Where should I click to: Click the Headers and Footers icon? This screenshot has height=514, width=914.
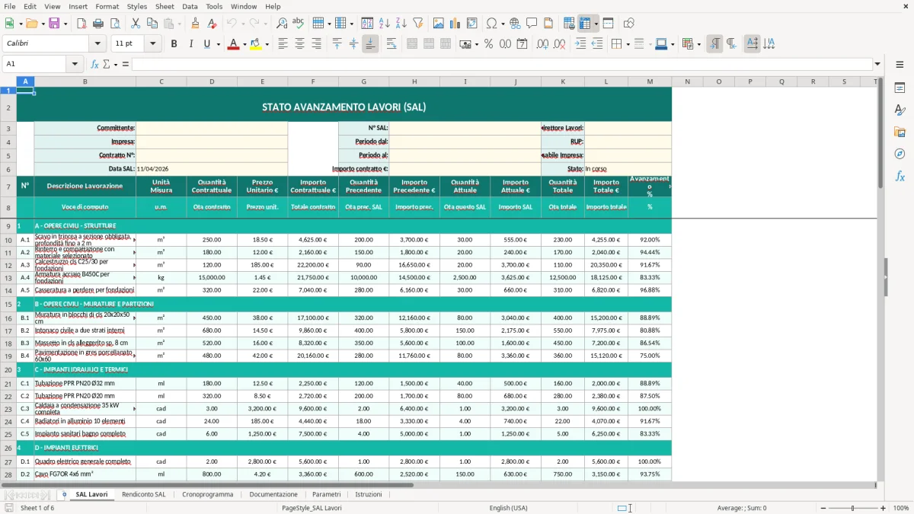click(548, 24)
